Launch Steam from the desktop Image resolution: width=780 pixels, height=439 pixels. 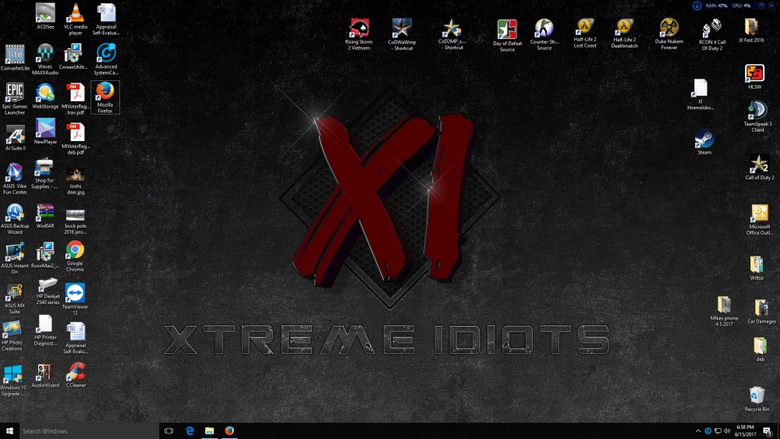(x=704, y=139)
